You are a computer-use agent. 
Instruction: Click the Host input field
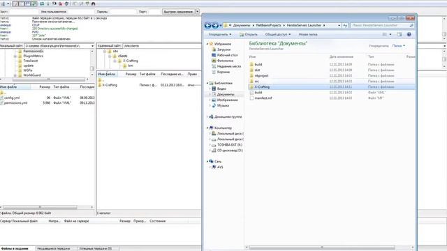[x=24, y=12]
